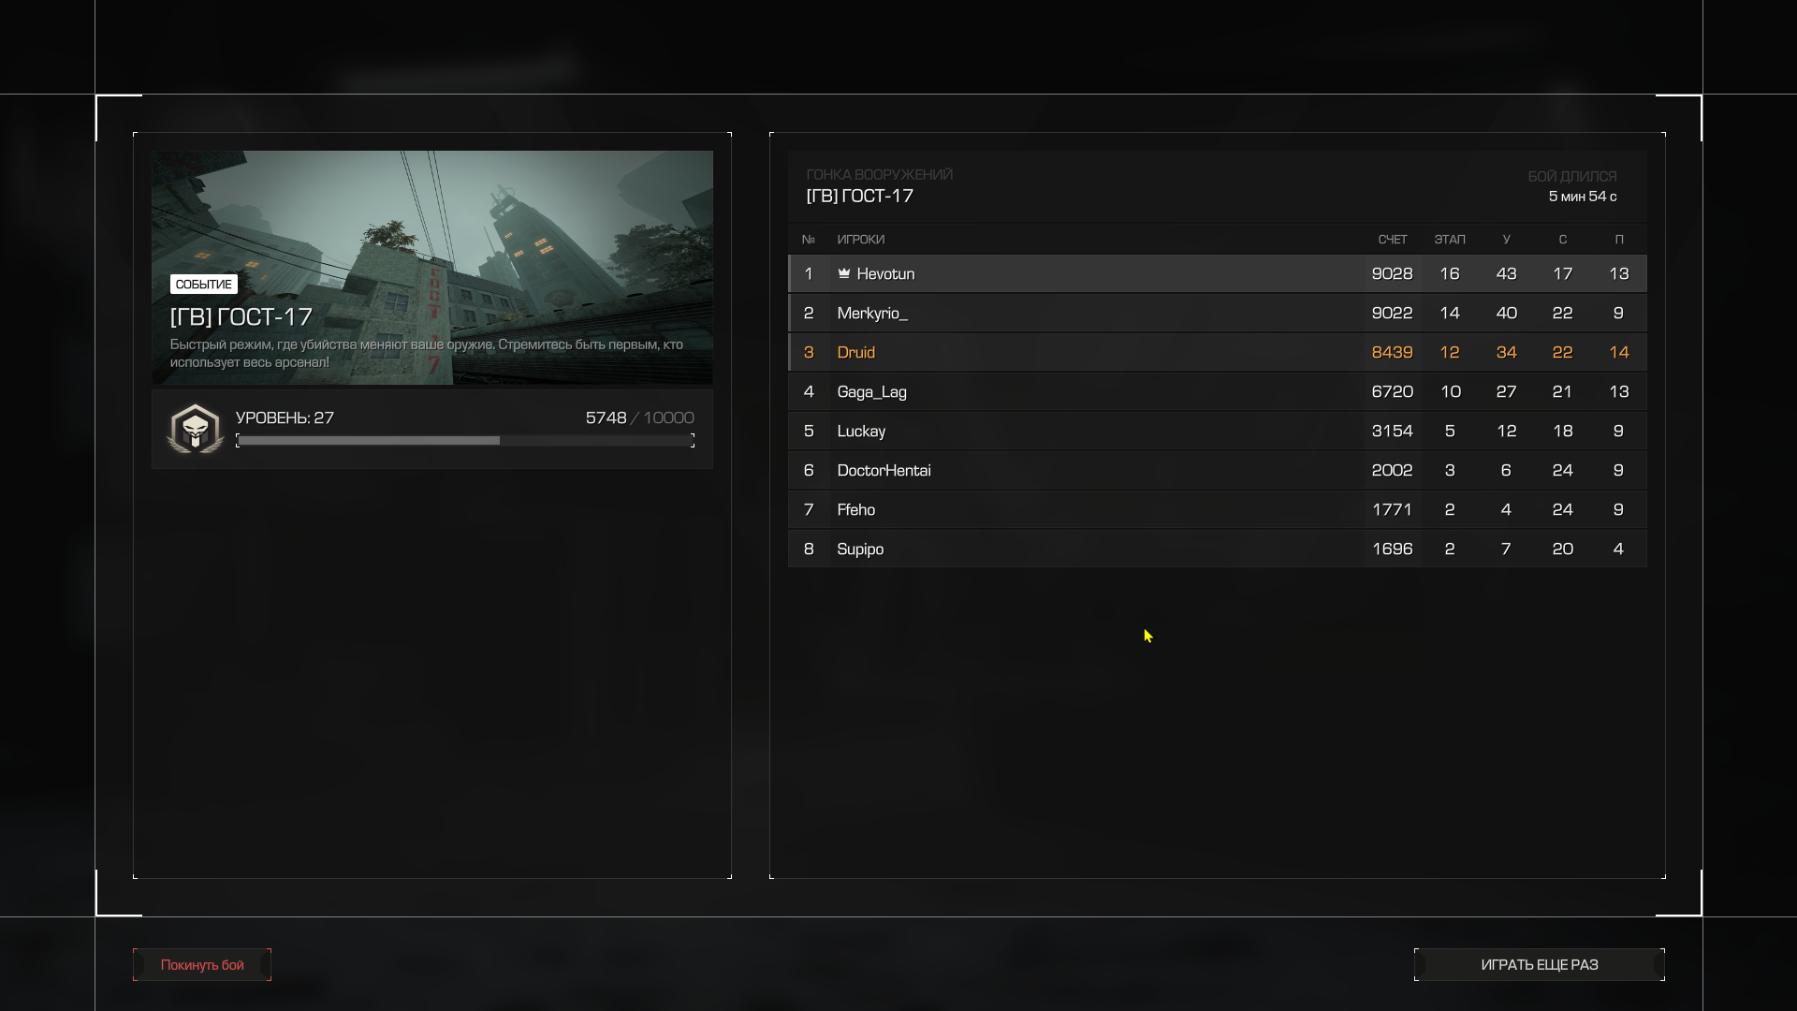Click Hevotun's score 9028
The height and width of the screenshot is (1011, 1797).
[x=1393, y=273]
